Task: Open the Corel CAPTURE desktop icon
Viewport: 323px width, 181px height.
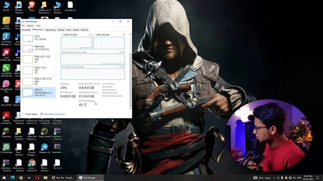Action: [6, 23]
